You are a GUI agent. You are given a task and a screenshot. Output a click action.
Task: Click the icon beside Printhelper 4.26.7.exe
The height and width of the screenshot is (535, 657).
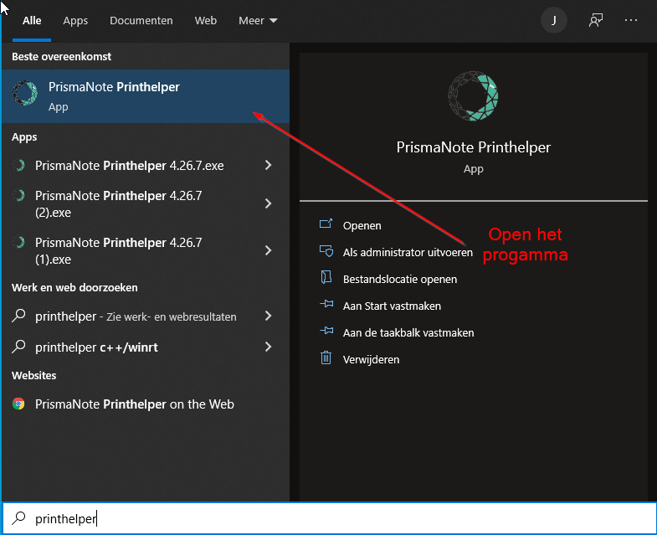tap(18, 165)
